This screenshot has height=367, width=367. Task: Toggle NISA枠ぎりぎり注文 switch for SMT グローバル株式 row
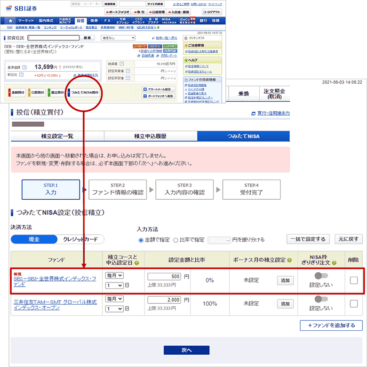(x=321, y=299)
